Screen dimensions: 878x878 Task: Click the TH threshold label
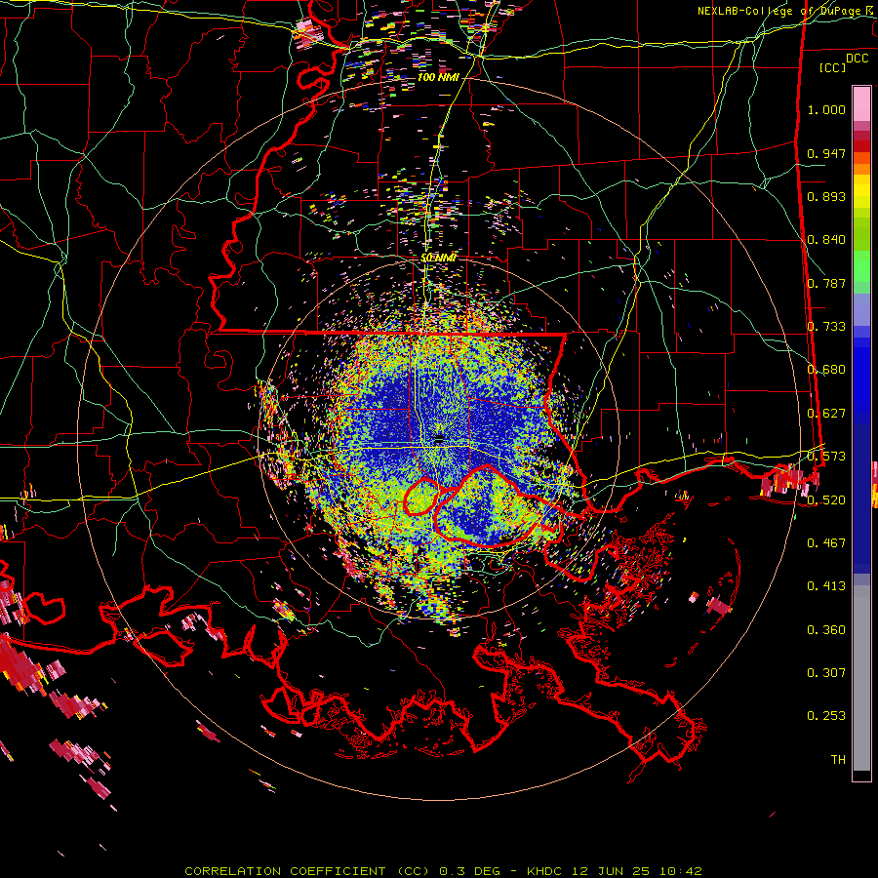click(838, 760)
